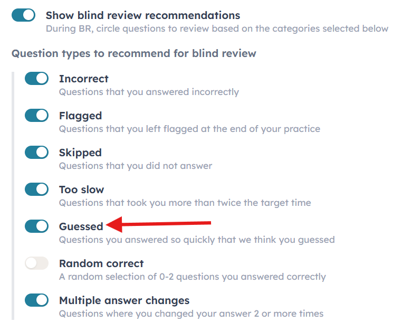Toggle off the Guessed switch
Viewport: 393px width, 322px height.
[36, 226]
